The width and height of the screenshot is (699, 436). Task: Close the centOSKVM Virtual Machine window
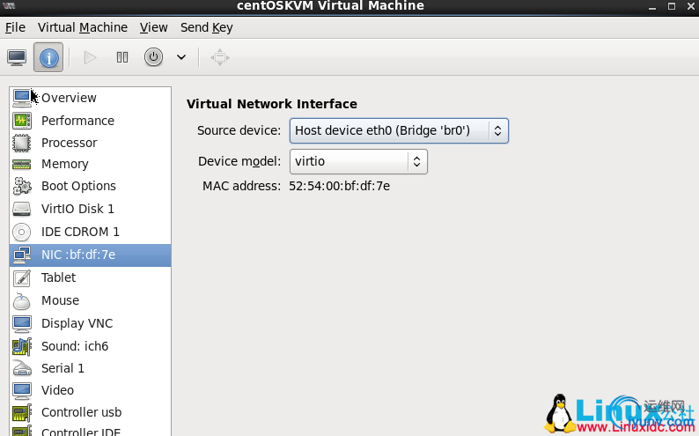tap(690, 6)
